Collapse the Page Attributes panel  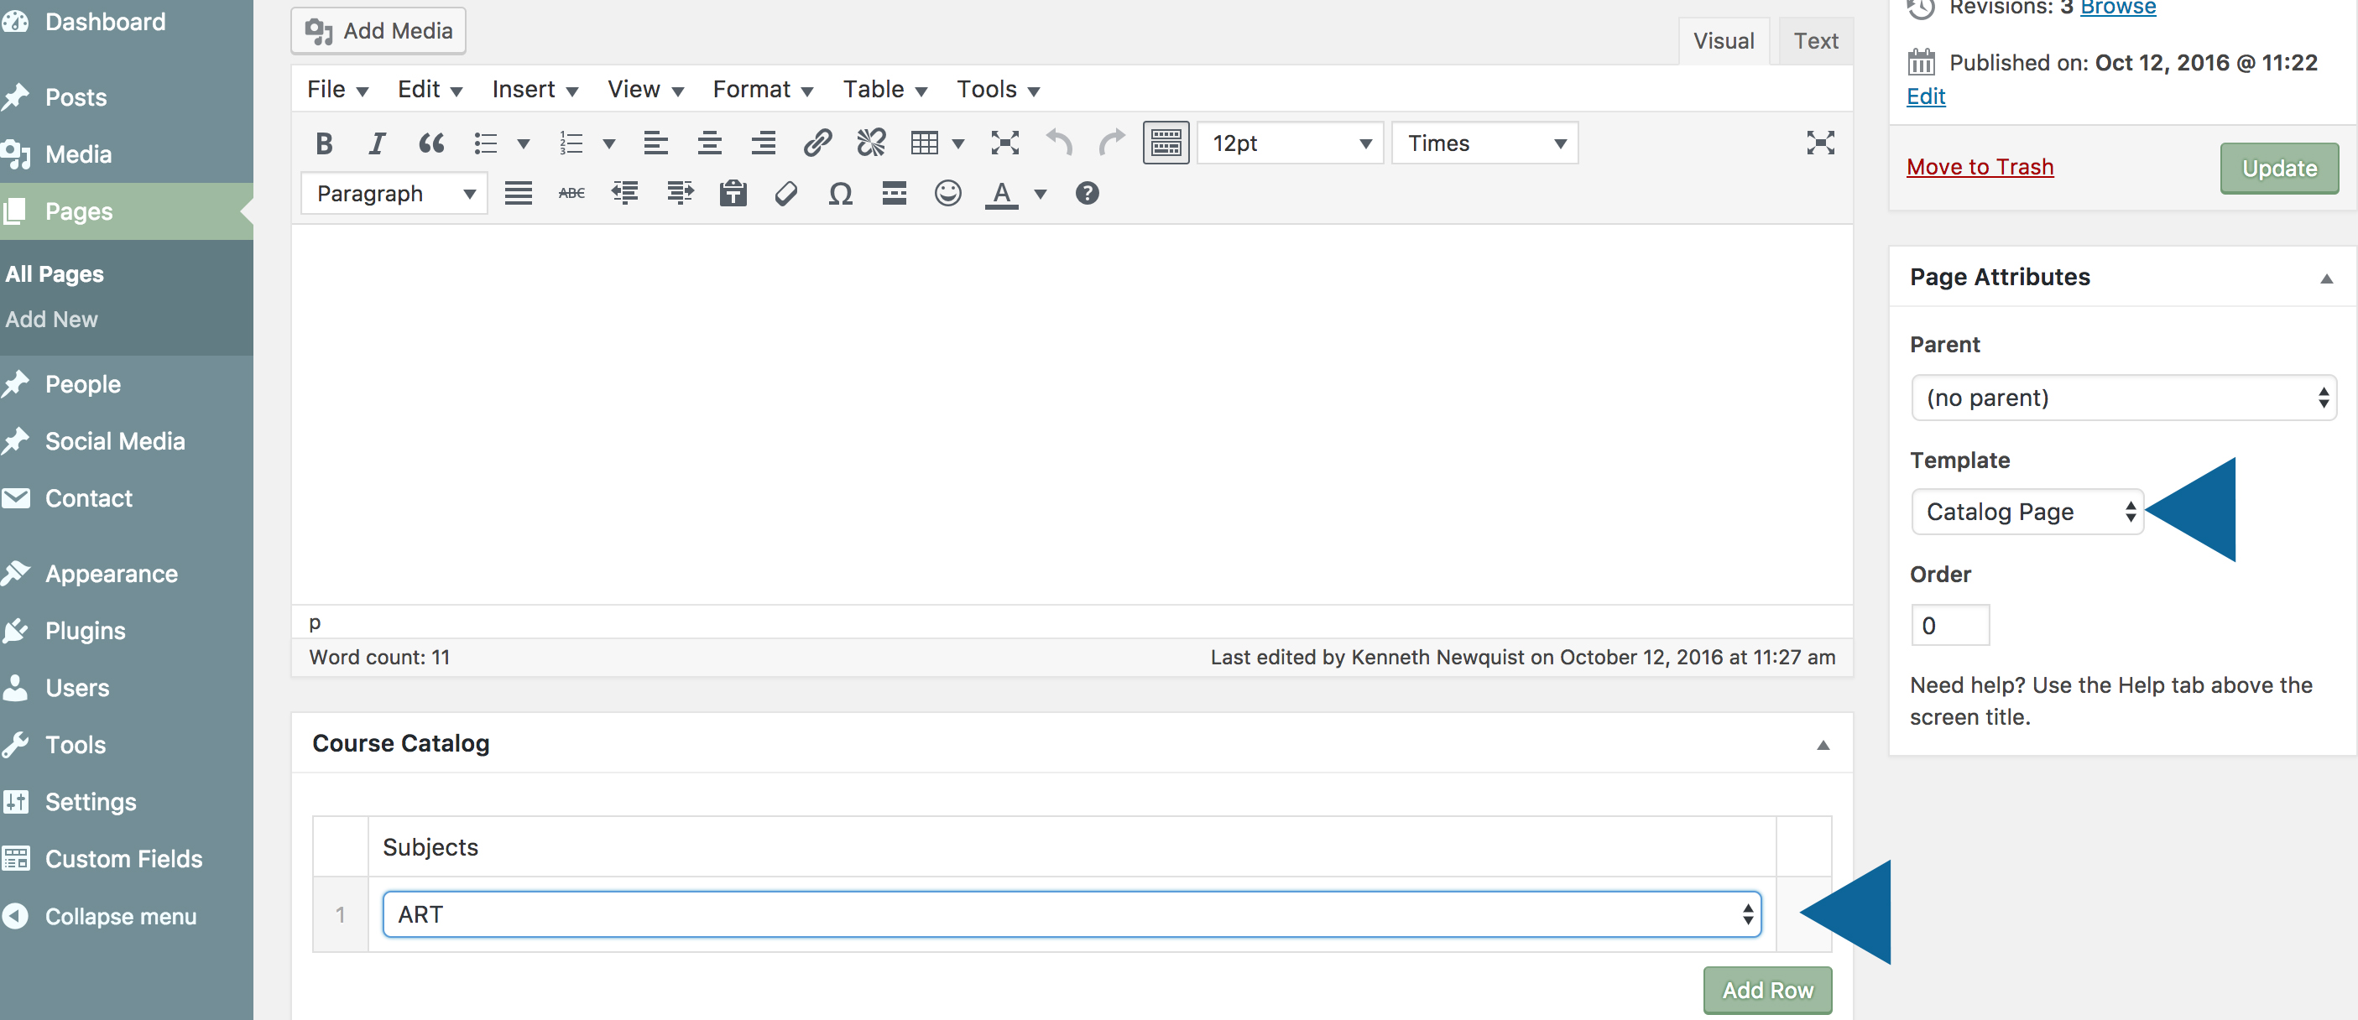pos(2327,278)
